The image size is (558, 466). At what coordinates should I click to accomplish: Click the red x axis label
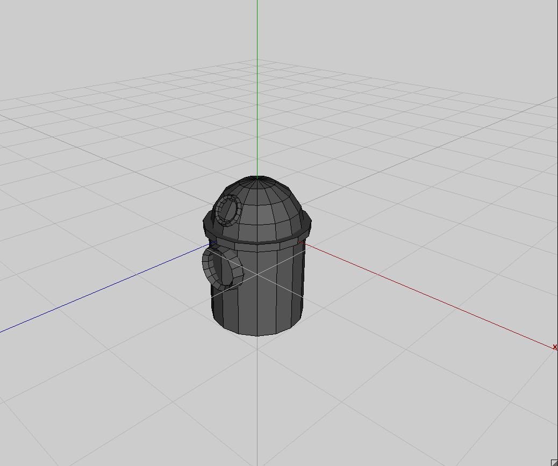pos(555,347)
